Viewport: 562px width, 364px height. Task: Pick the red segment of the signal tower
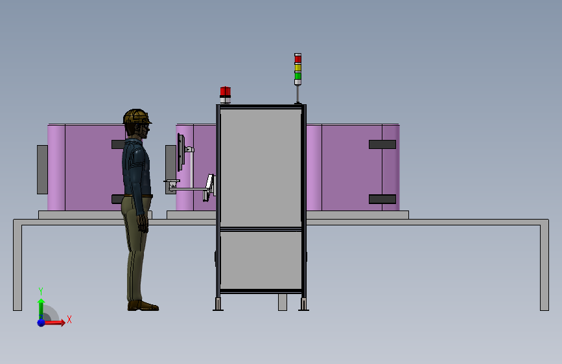click(x=298, y=59)
